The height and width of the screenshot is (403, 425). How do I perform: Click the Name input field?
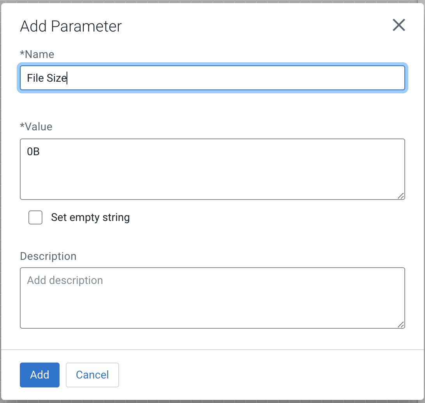(212, 78)
